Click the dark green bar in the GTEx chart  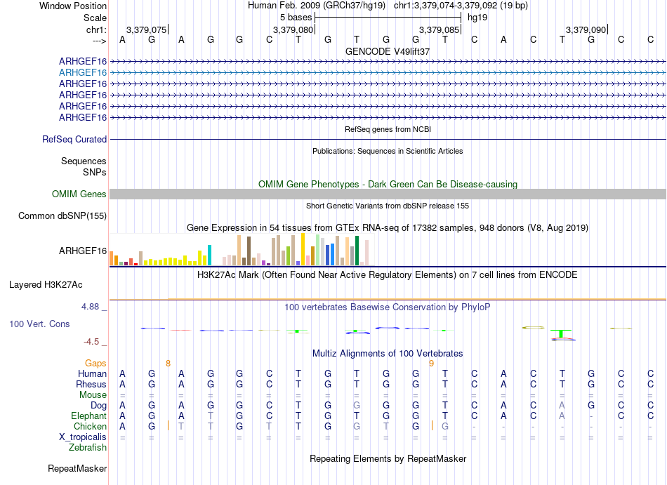point(357,251)
